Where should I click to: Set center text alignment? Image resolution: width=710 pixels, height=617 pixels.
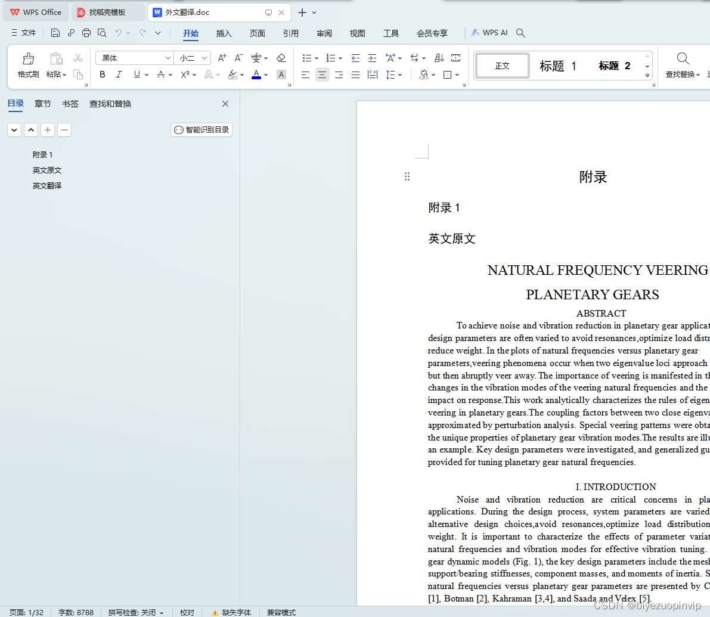[x=322, y=75]
